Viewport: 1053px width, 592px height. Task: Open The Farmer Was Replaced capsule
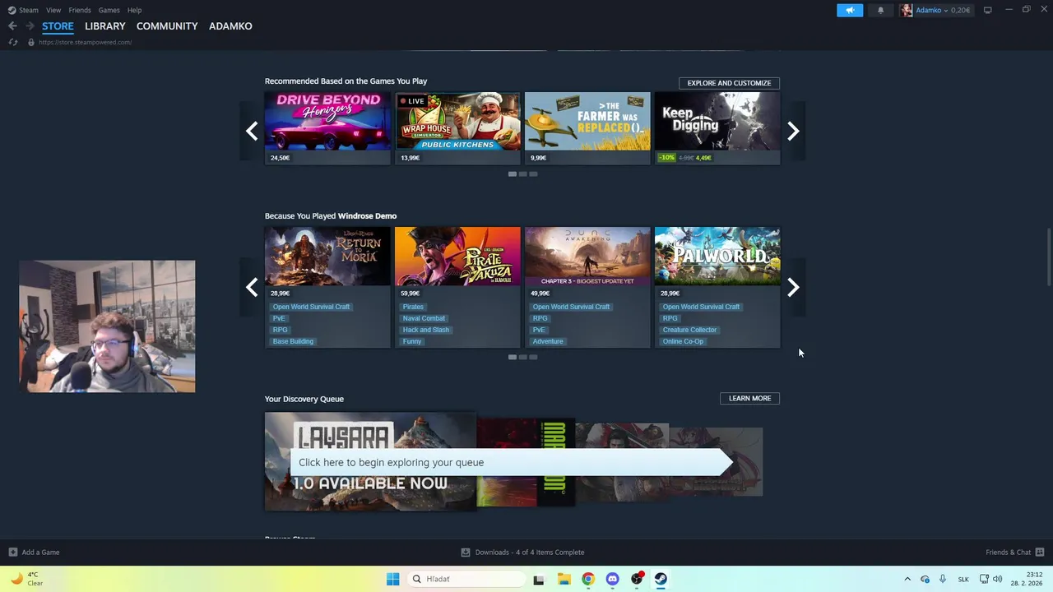click(587, 128)
